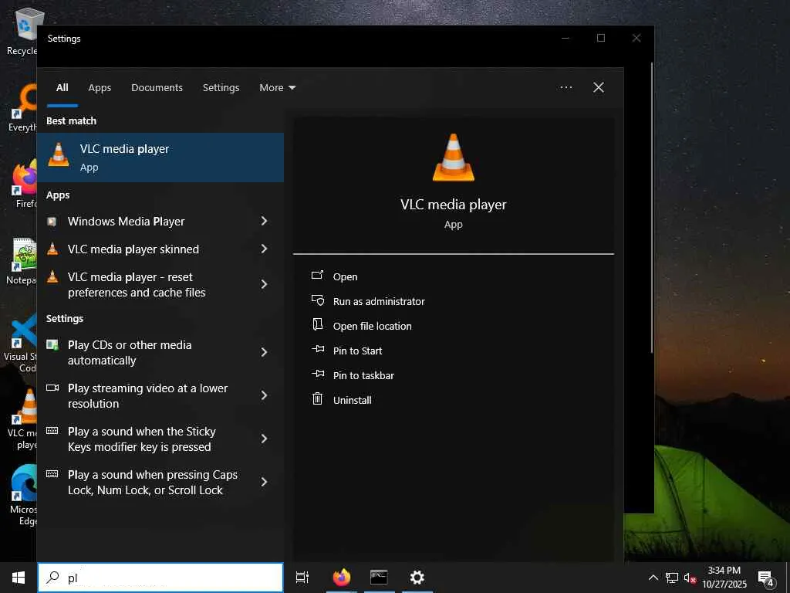Screen dimensions: 790x593
Task: Open the clock showing 3:34 PM
Action: [724, 578]
